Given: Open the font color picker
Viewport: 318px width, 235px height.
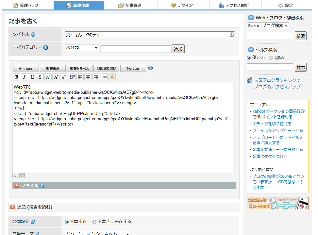Looking at the screenshot, I should 48,77.
